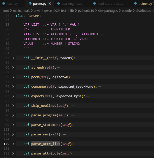Open site-packages breadcrumb segment

pos(108,11)
